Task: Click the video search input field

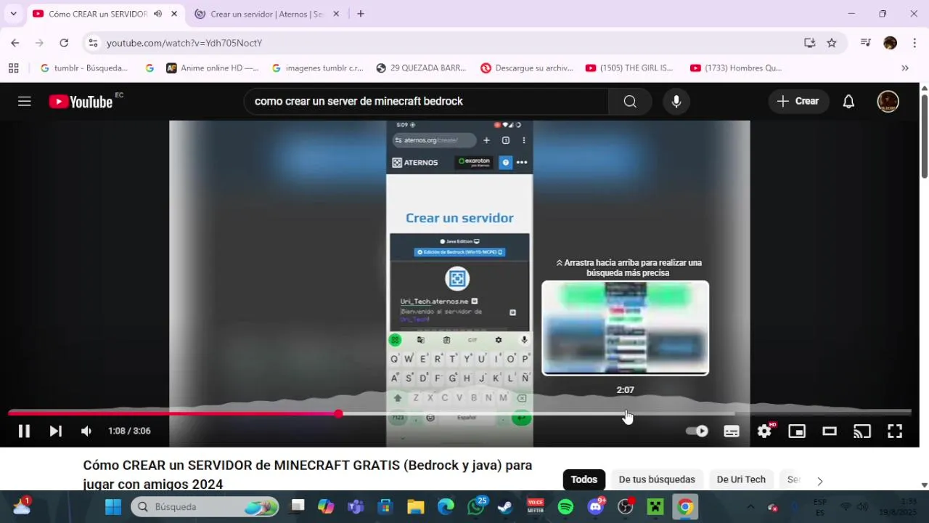Action: [426, 102]
